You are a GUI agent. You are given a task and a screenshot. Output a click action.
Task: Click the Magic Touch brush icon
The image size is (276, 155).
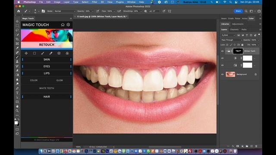click(43, 53)
